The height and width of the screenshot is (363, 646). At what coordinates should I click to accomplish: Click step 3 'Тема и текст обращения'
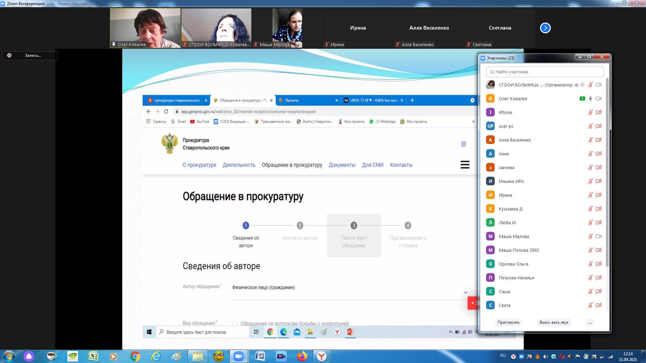[354, 236]
